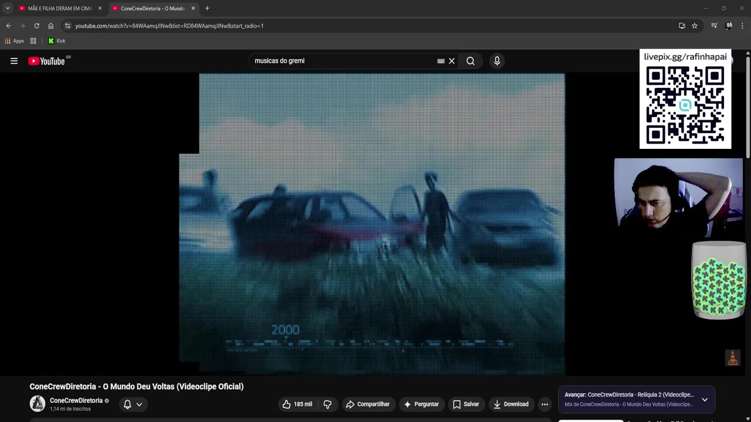Image resolution: width=751 pixels, height=422 pixels.
Task: Click the video player frame
Action: click(372, 223)
